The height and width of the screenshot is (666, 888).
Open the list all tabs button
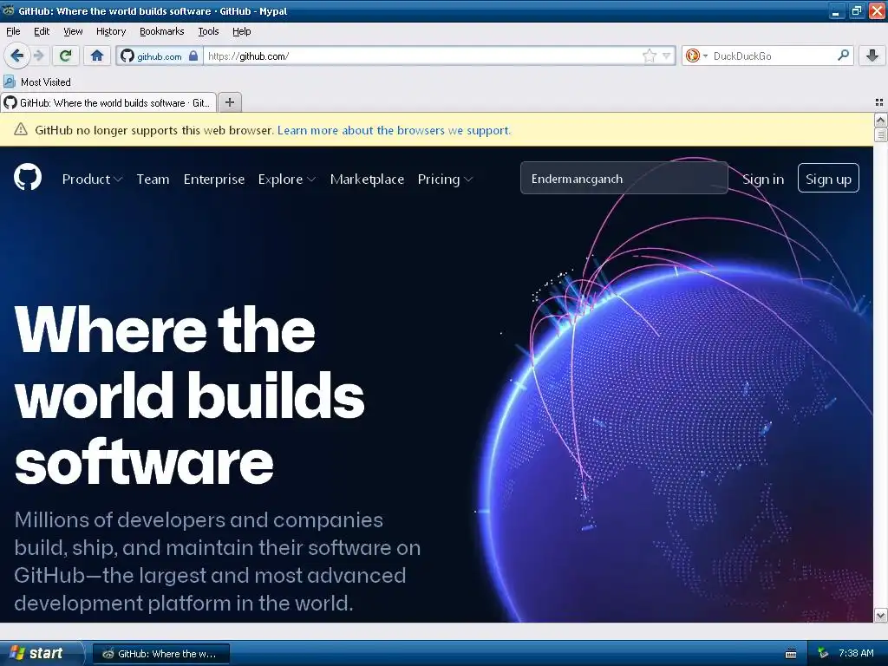(x=879, y=102)
